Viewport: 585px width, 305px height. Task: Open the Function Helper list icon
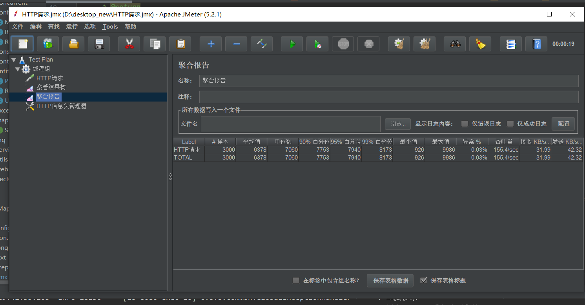tap(511, 44)
